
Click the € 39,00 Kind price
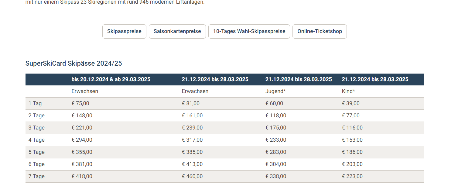(351, 103)
